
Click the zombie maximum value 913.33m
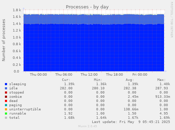pyautogui.click(x=163, y=97)
